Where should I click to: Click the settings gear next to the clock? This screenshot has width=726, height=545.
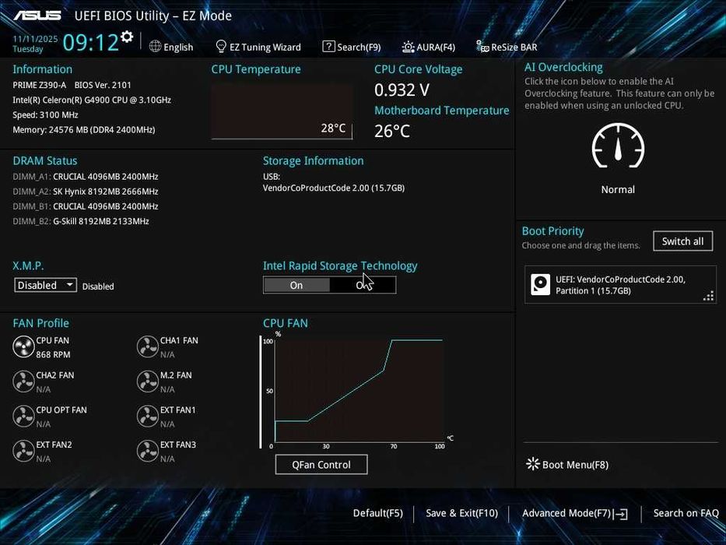126,37
